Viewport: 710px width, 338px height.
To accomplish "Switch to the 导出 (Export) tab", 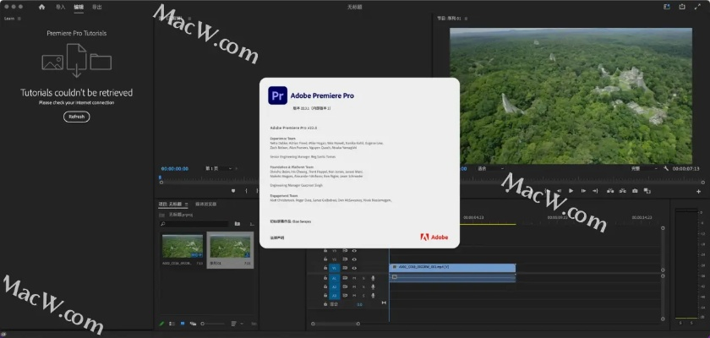I will (97, 7).
